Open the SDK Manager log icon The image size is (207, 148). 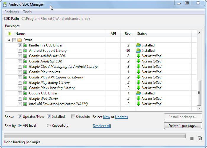[200, 138]
